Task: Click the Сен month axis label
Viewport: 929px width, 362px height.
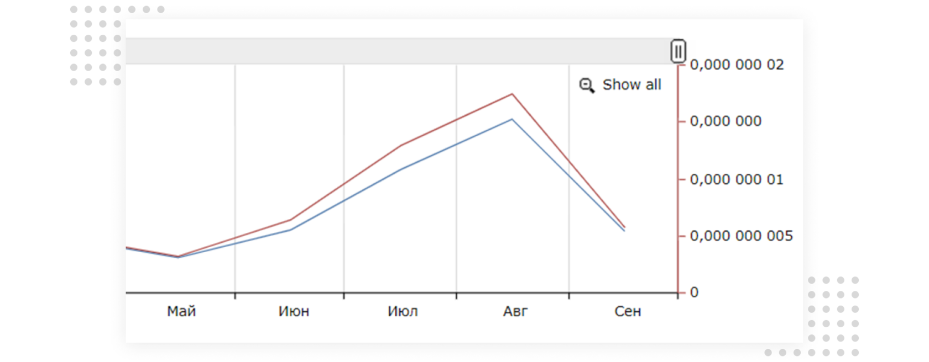Action: [628, 312]
